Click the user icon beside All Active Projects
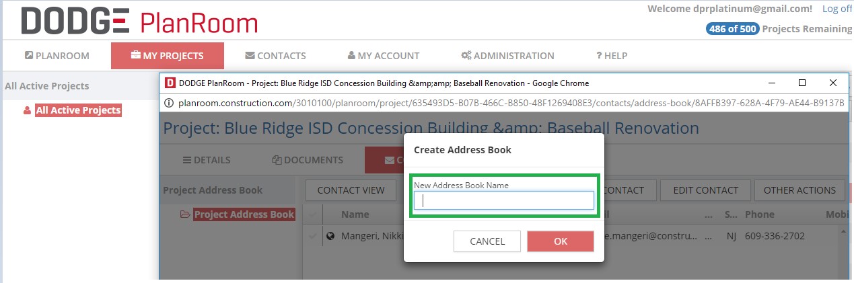The image size is (854, 283). tap(27, 110)
